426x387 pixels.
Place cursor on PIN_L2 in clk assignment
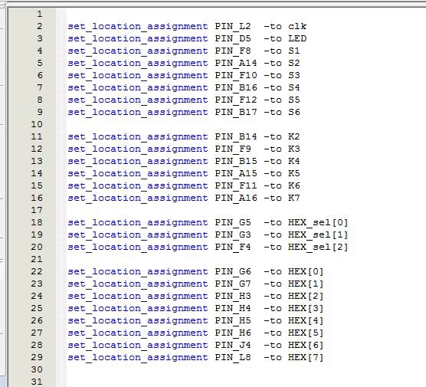tap(233, 26)
